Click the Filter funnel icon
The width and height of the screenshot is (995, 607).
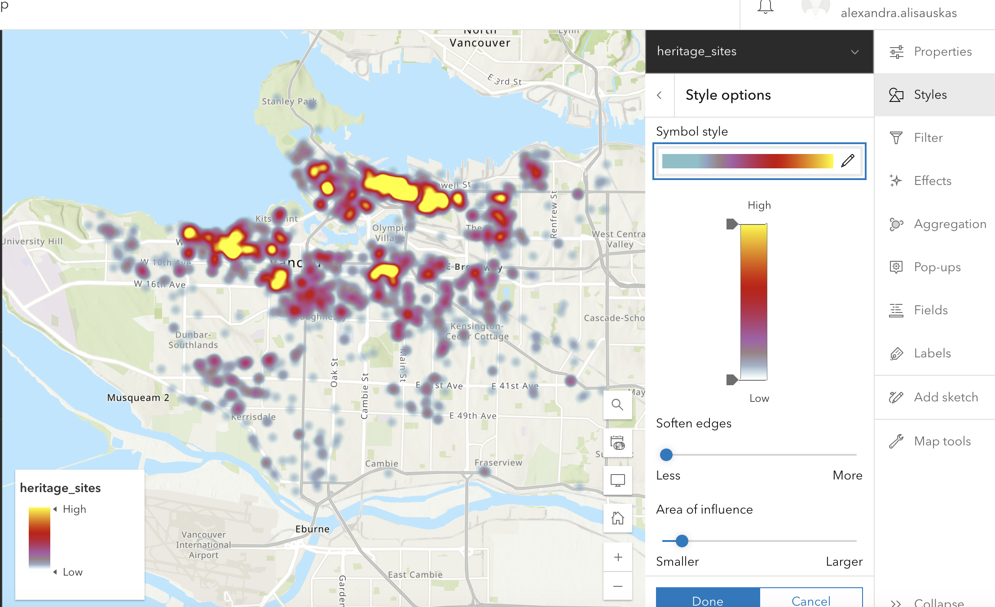(896, 138)
